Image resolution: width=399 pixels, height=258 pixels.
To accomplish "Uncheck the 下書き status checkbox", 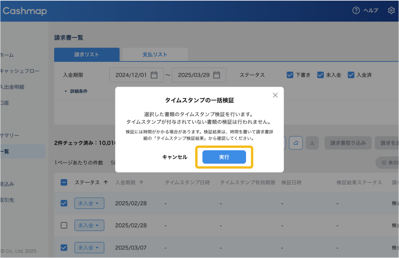I will 290,75.
